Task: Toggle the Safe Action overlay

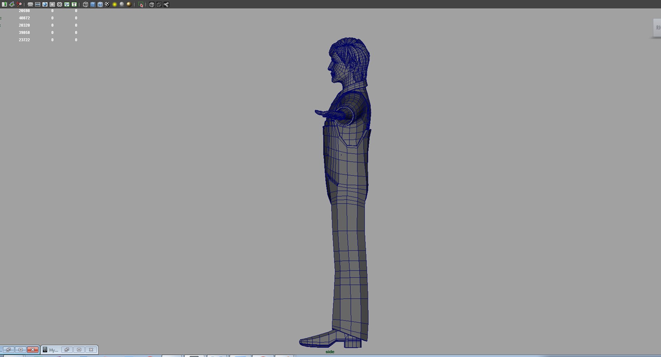Action: tap(67, 4)
